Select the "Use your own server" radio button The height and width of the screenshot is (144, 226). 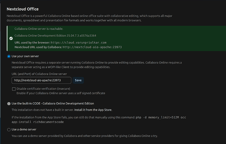click(9, 56)
